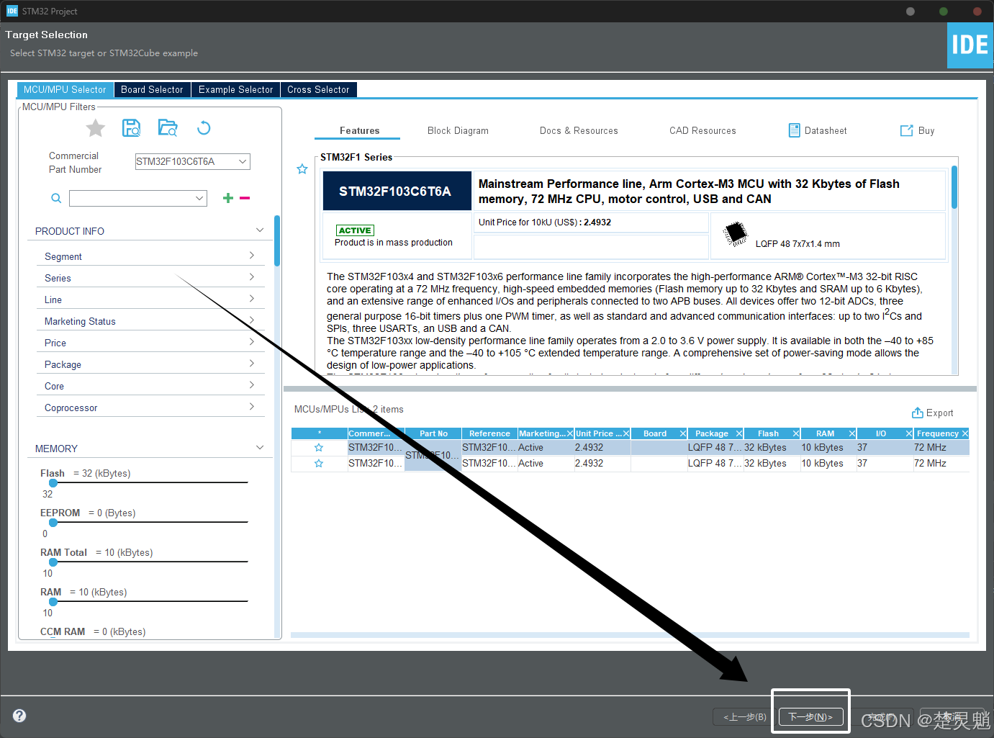Viewport: 994px width, 738px height.
Task: Save the current MCU filter settings
Action: [x=131, y=128]
